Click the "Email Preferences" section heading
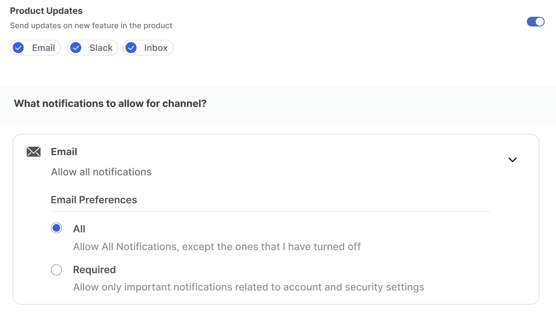 coord(94,200)
